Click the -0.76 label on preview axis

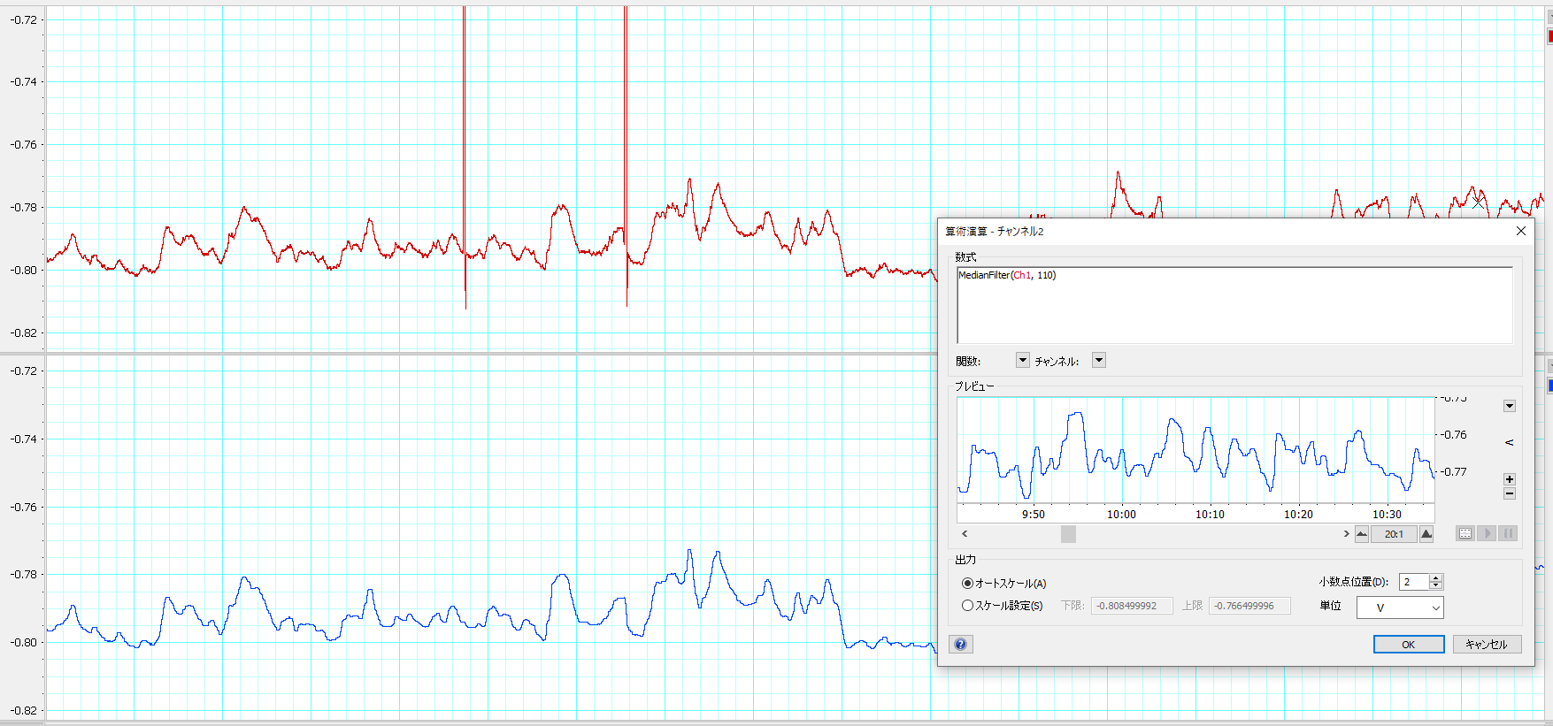coord(1453,435)
